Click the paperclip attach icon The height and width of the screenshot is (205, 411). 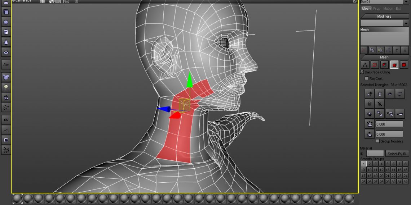click(370, 104)
